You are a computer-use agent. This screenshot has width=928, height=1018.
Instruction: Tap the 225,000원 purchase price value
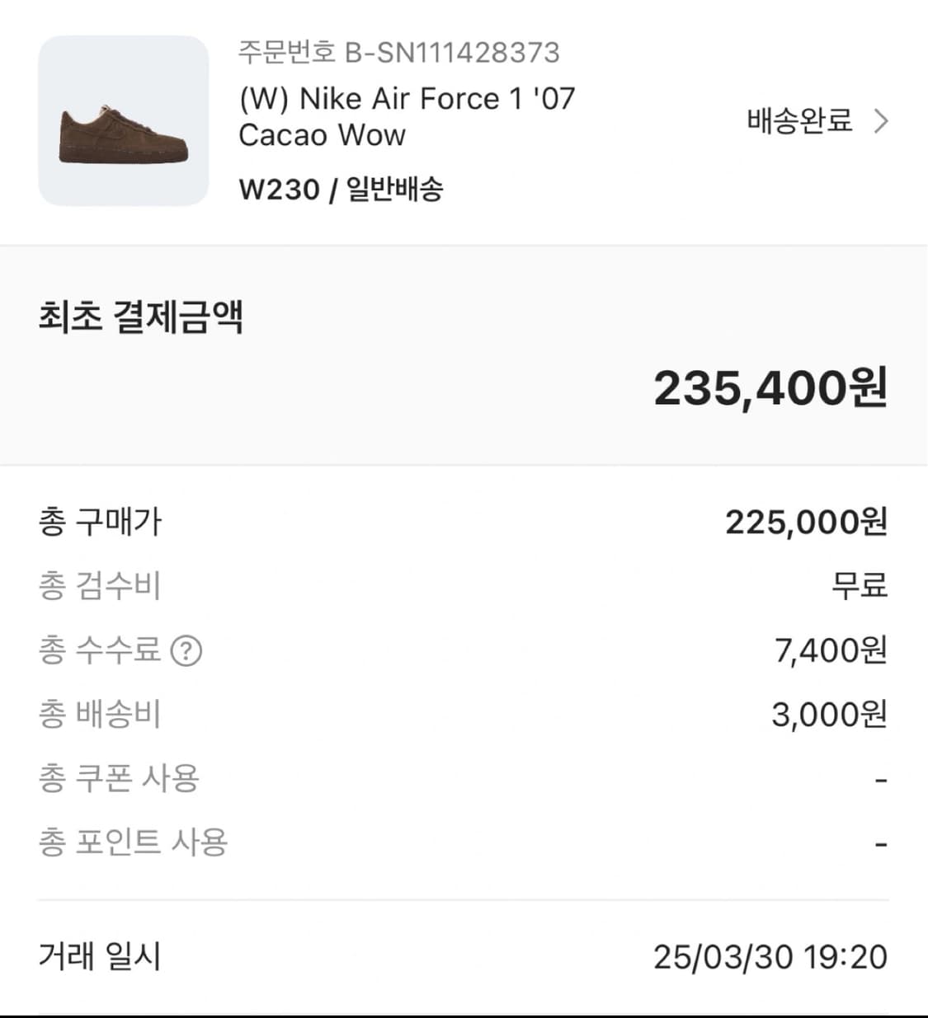pos(806,522)
